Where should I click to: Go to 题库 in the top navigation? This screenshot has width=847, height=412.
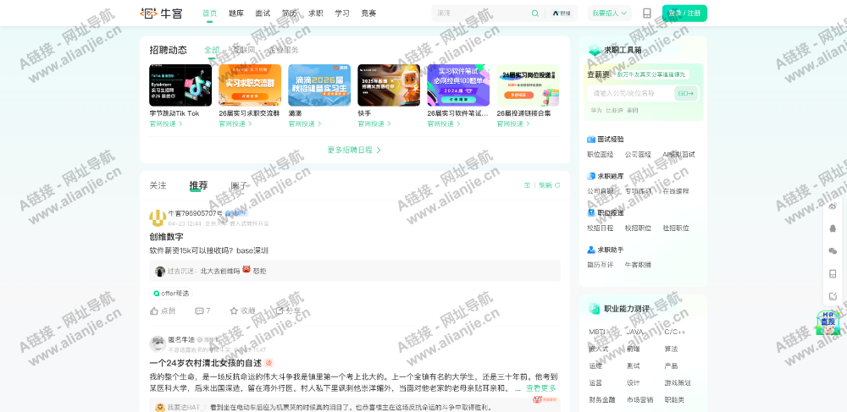(x=236, y=14)
